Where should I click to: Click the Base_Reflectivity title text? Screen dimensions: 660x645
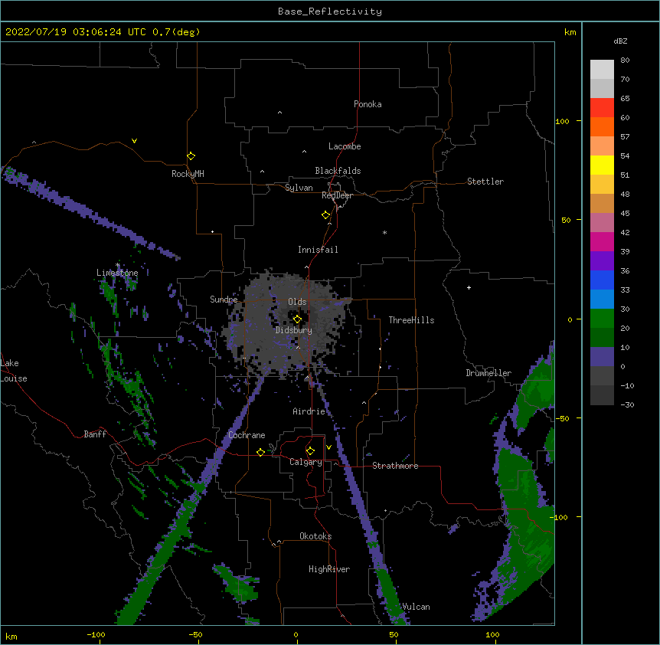pos(330,11)
